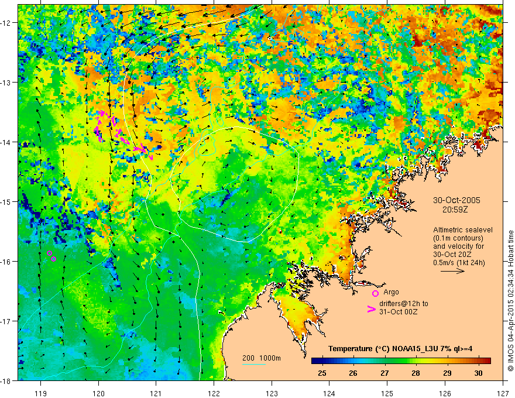The height and width of the screenshot is (398, 515).
Task: Click latitude axis label '-15'
Action: [6, 201]
